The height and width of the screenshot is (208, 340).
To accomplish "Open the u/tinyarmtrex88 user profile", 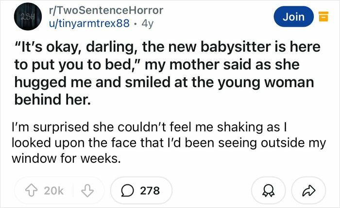I will [x=87, y=22].
